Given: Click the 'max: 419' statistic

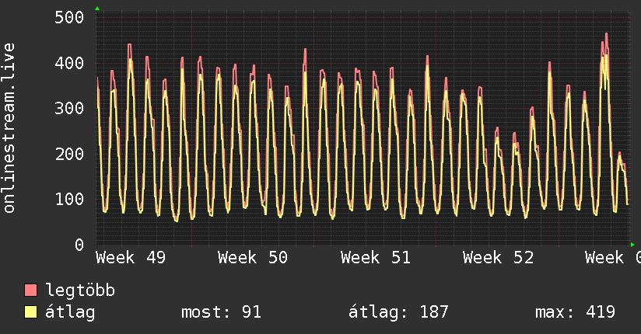Looking at the screenshot, I should (x=575, y=312).
